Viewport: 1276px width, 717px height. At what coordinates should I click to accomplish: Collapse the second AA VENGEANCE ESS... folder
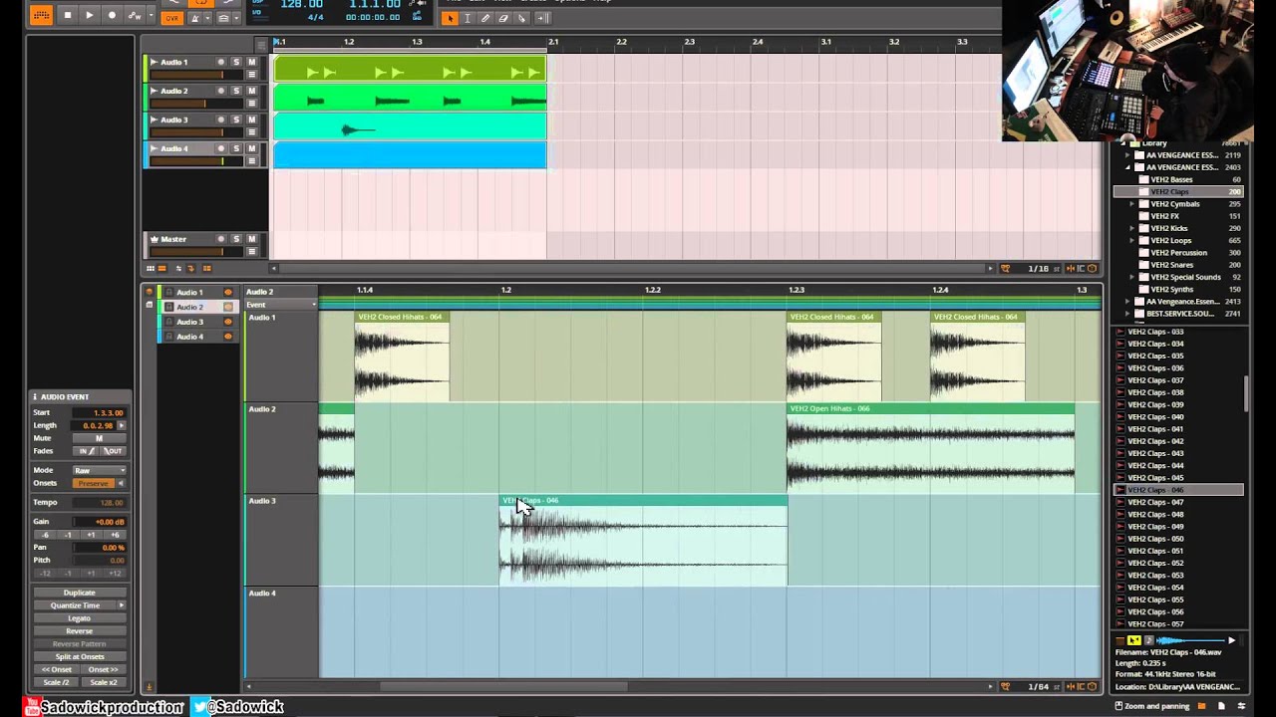pyautogui.click(x=1127, y=167)
